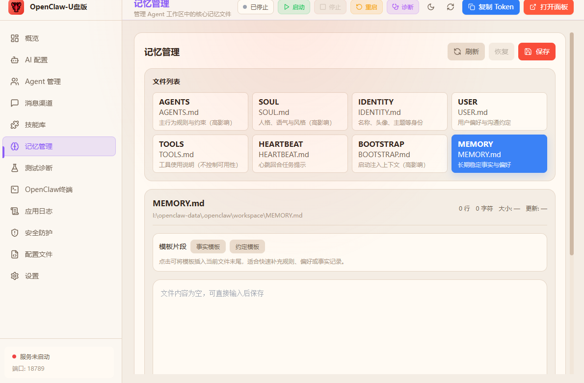The width and height of the screenshot is (584, 383).
Task: Toggle dark mode moon icon
Action: pyautogui.click(x=431, y=7)
